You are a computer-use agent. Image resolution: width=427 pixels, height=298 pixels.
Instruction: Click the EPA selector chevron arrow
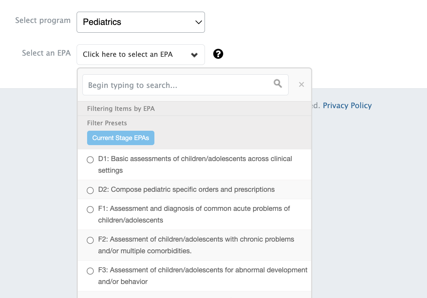pos(194,55)
